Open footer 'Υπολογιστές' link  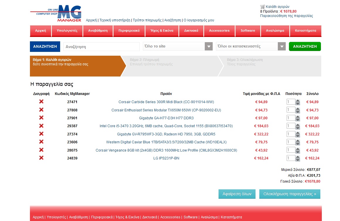56,217
